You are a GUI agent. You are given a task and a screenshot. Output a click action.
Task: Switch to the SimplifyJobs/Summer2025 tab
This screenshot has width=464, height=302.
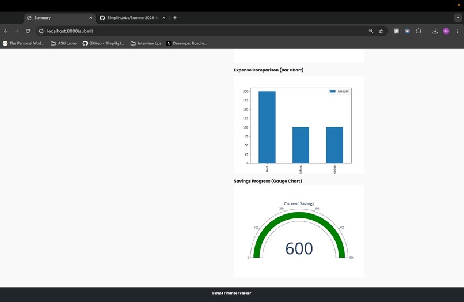132,18
